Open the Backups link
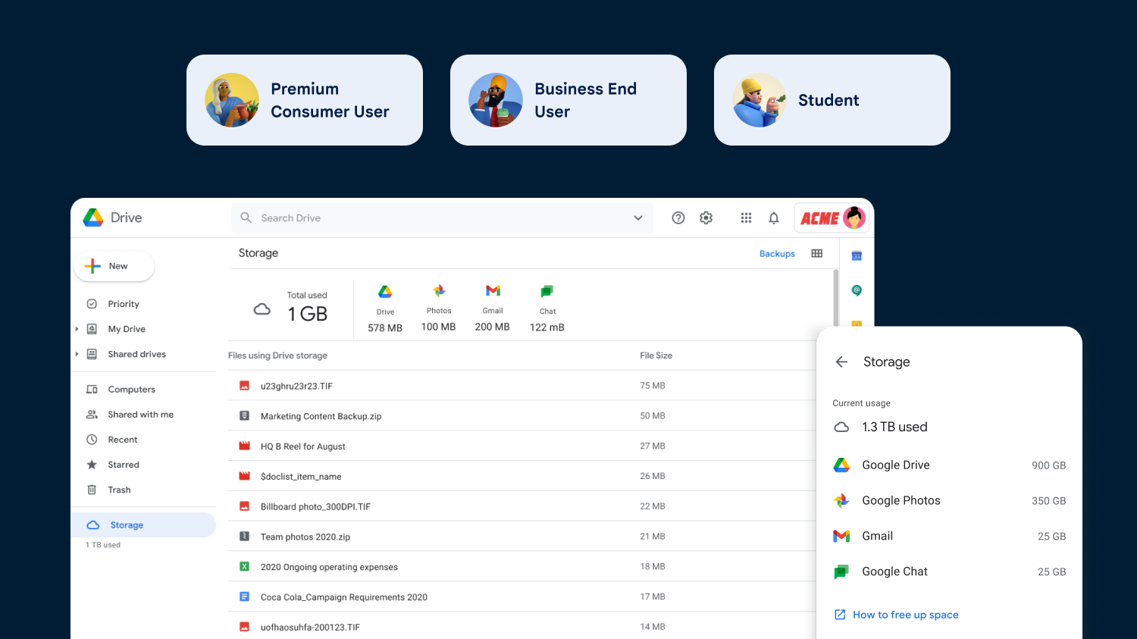 pyautogui.click(x=777, y=254)
